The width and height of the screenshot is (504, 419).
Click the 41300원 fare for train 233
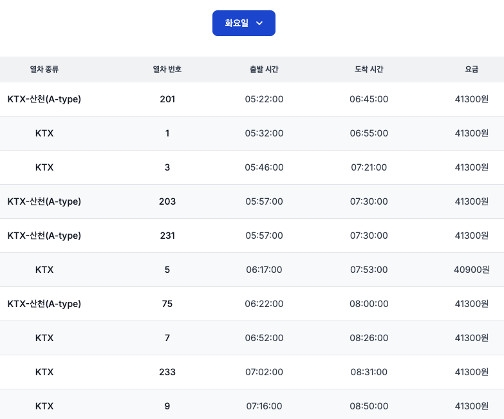[472, 372]
